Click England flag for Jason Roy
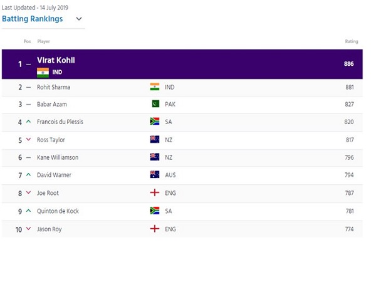 coord(155,229)
